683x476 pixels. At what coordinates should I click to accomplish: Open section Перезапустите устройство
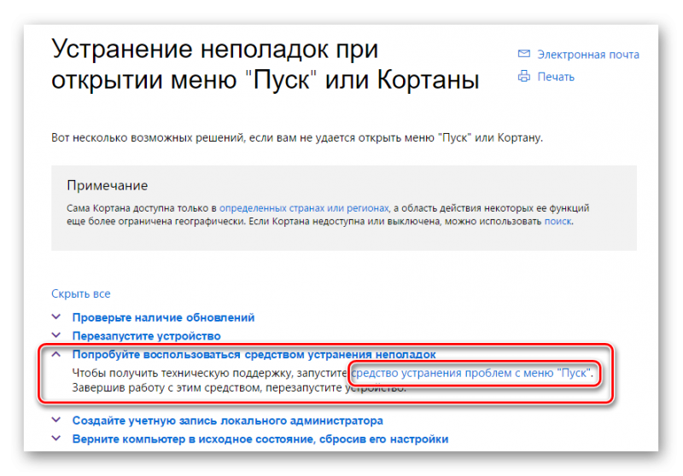pyautogui.click(x=146, y=336)
